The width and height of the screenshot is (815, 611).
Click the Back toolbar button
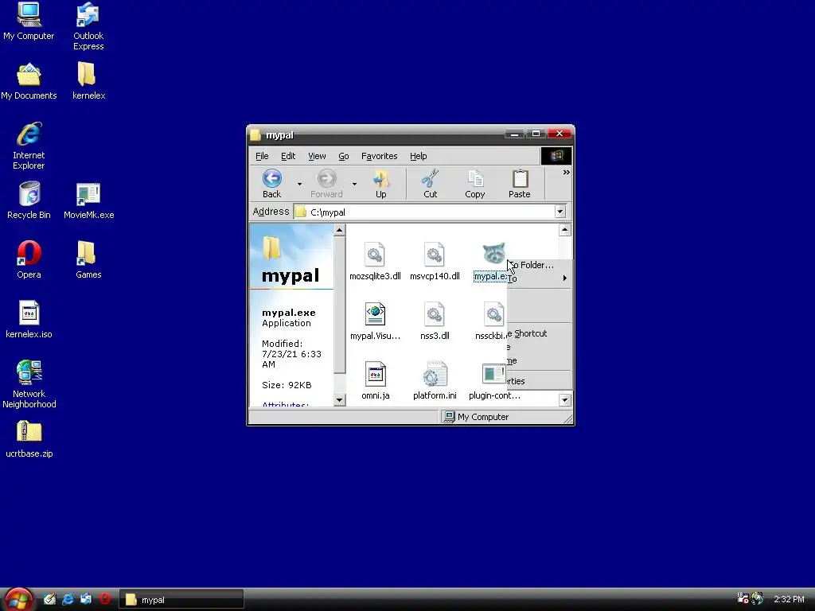click(x=272, y=184)
